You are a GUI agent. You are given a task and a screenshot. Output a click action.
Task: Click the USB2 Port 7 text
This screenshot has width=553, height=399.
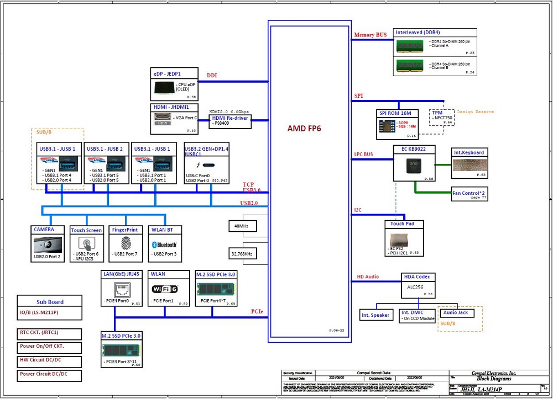(126, 254)
